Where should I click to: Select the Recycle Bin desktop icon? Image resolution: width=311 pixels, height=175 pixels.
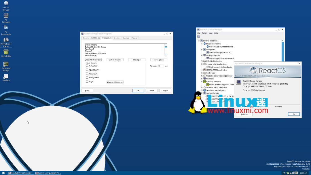6,53
